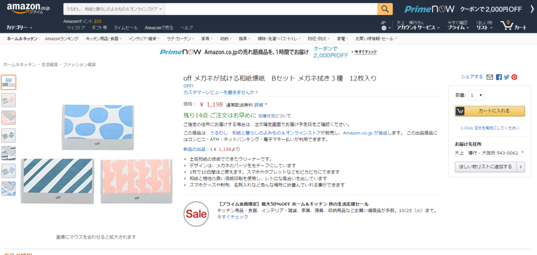Viewport: 537px width, 255px height.
Task: Click カートに入れる add to cart button
Action: point(490,111)
